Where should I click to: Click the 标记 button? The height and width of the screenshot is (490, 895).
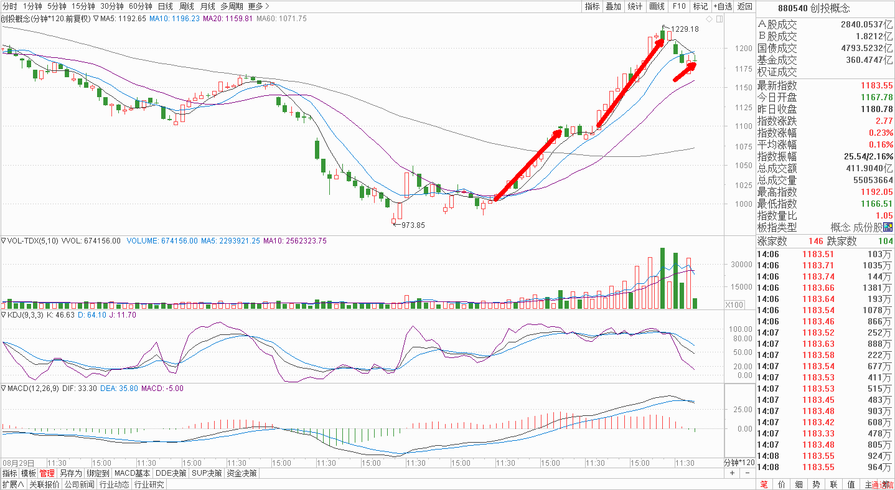700,6
